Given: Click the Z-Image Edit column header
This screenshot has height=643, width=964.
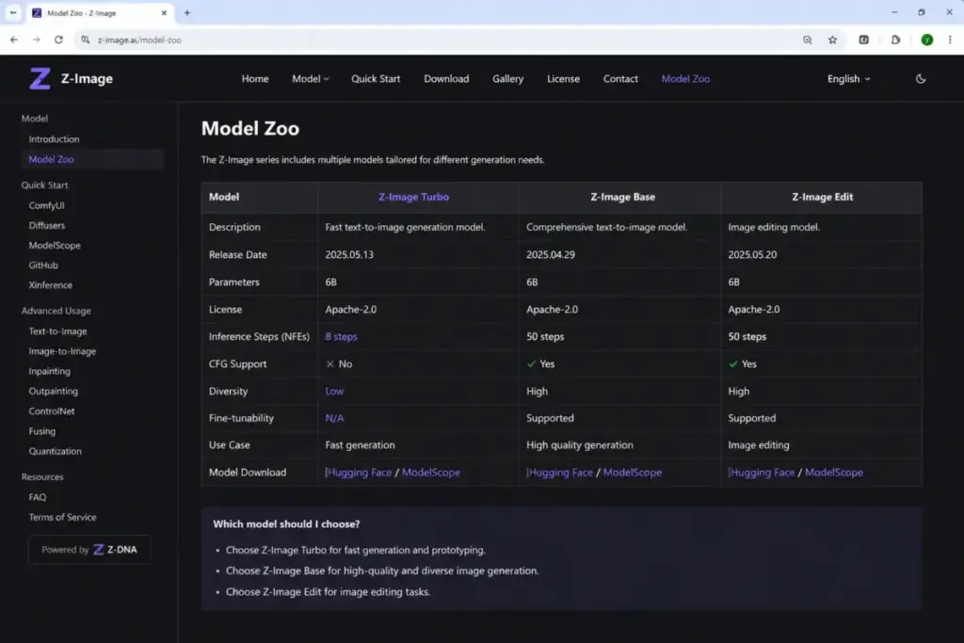Looking at the screenshot, I should [822, 197].
